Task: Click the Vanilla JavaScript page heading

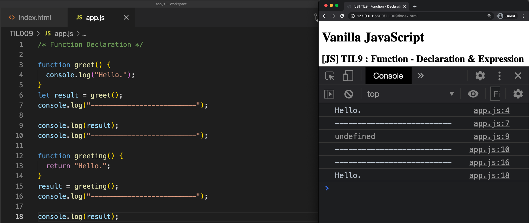Action: (x=373, y=37)
